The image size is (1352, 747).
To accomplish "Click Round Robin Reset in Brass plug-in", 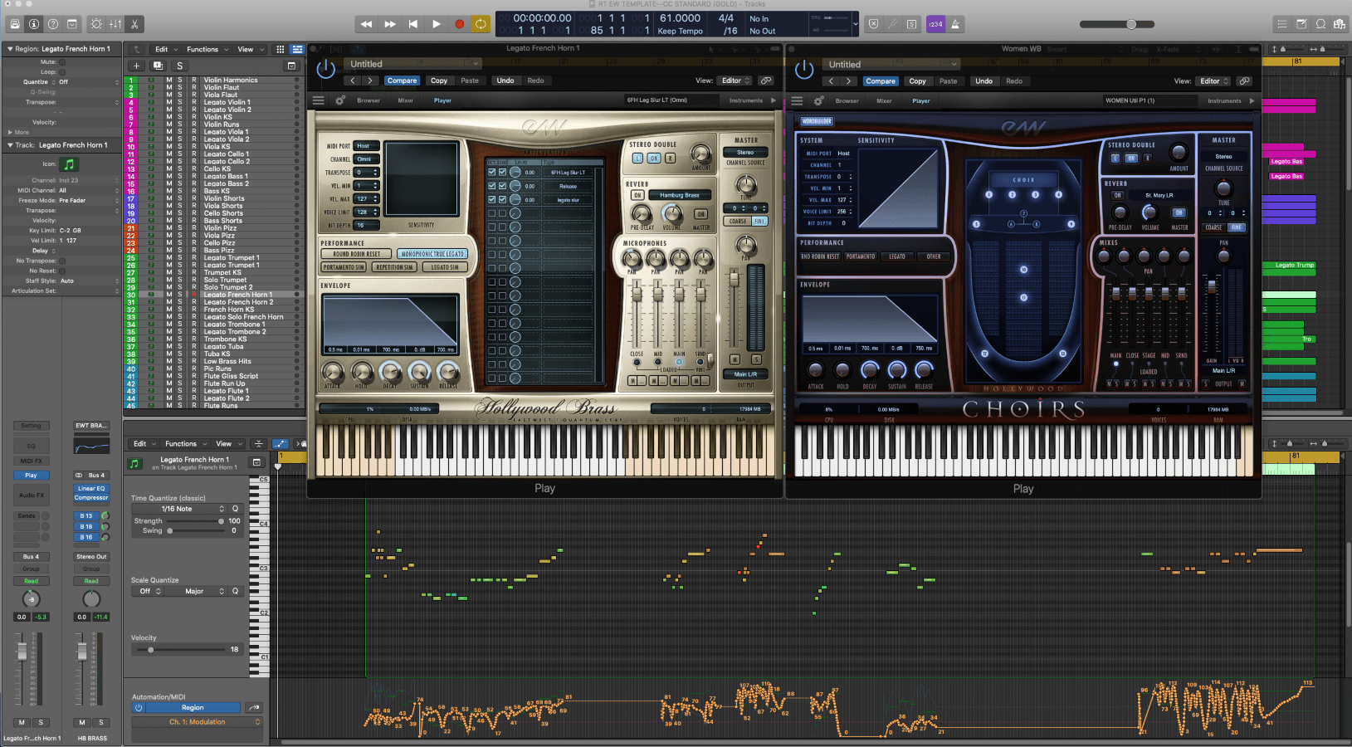I will click(357, 254).
